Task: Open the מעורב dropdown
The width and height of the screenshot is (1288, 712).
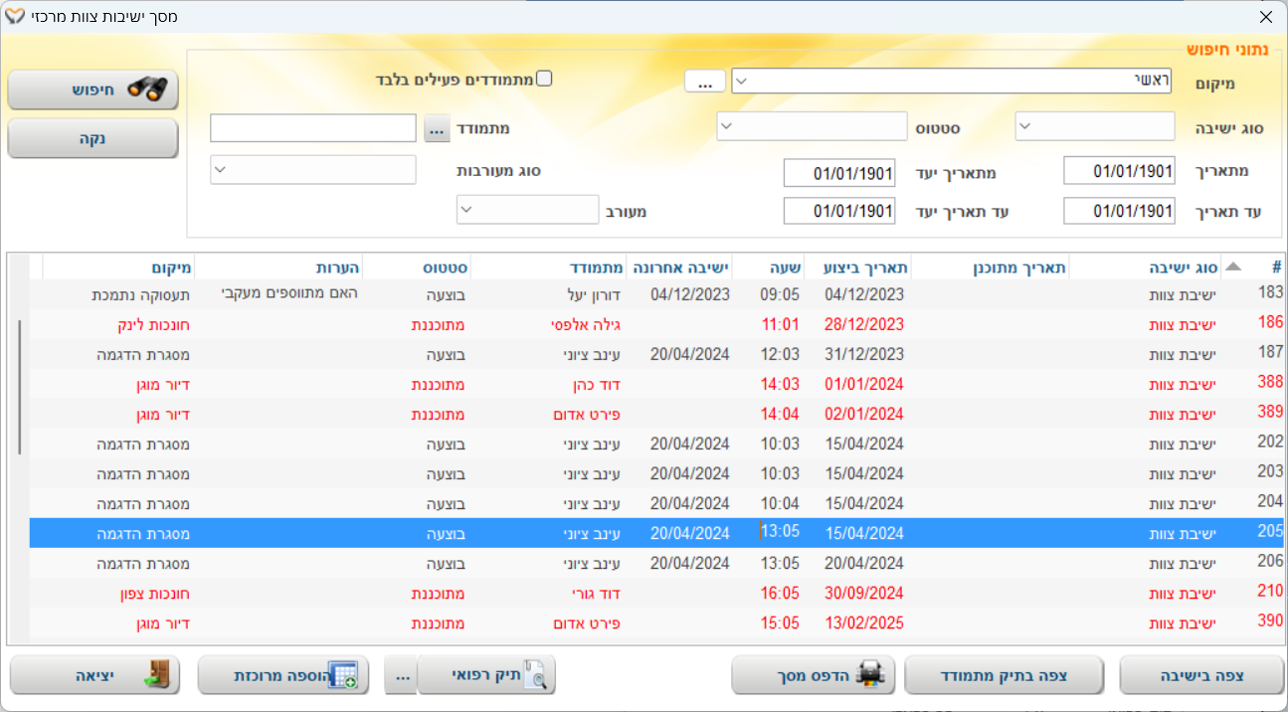Action: pyautogui.click(x=527, y=210)
